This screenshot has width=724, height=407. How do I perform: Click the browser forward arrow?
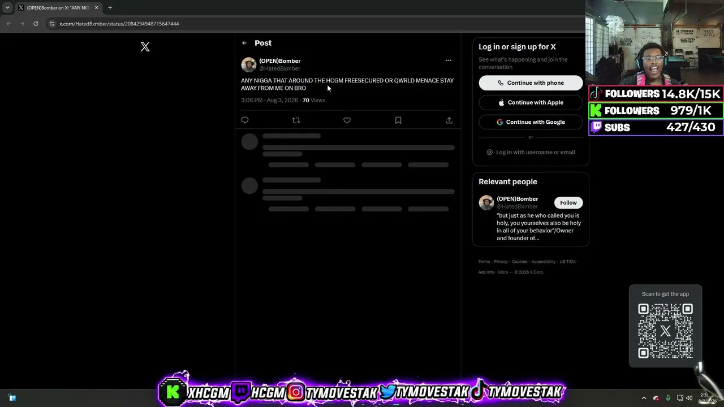[x=22, y=24]
